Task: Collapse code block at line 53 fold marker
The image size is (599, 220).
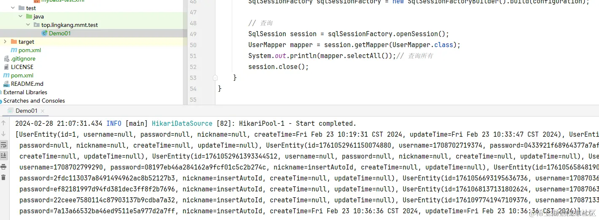Action: click(x=215, y=78)
